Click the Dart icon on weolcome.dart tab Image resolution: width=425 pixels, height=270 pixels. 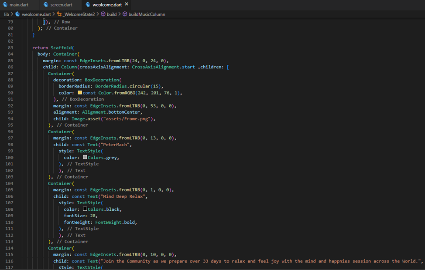click(x=88, y=5)
